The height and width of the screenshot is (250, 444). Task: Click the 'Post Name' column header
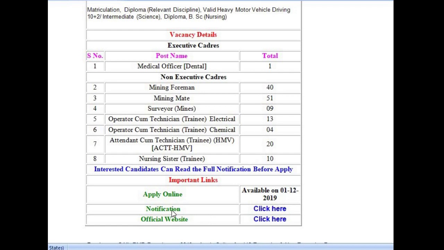tap(172, 56)
